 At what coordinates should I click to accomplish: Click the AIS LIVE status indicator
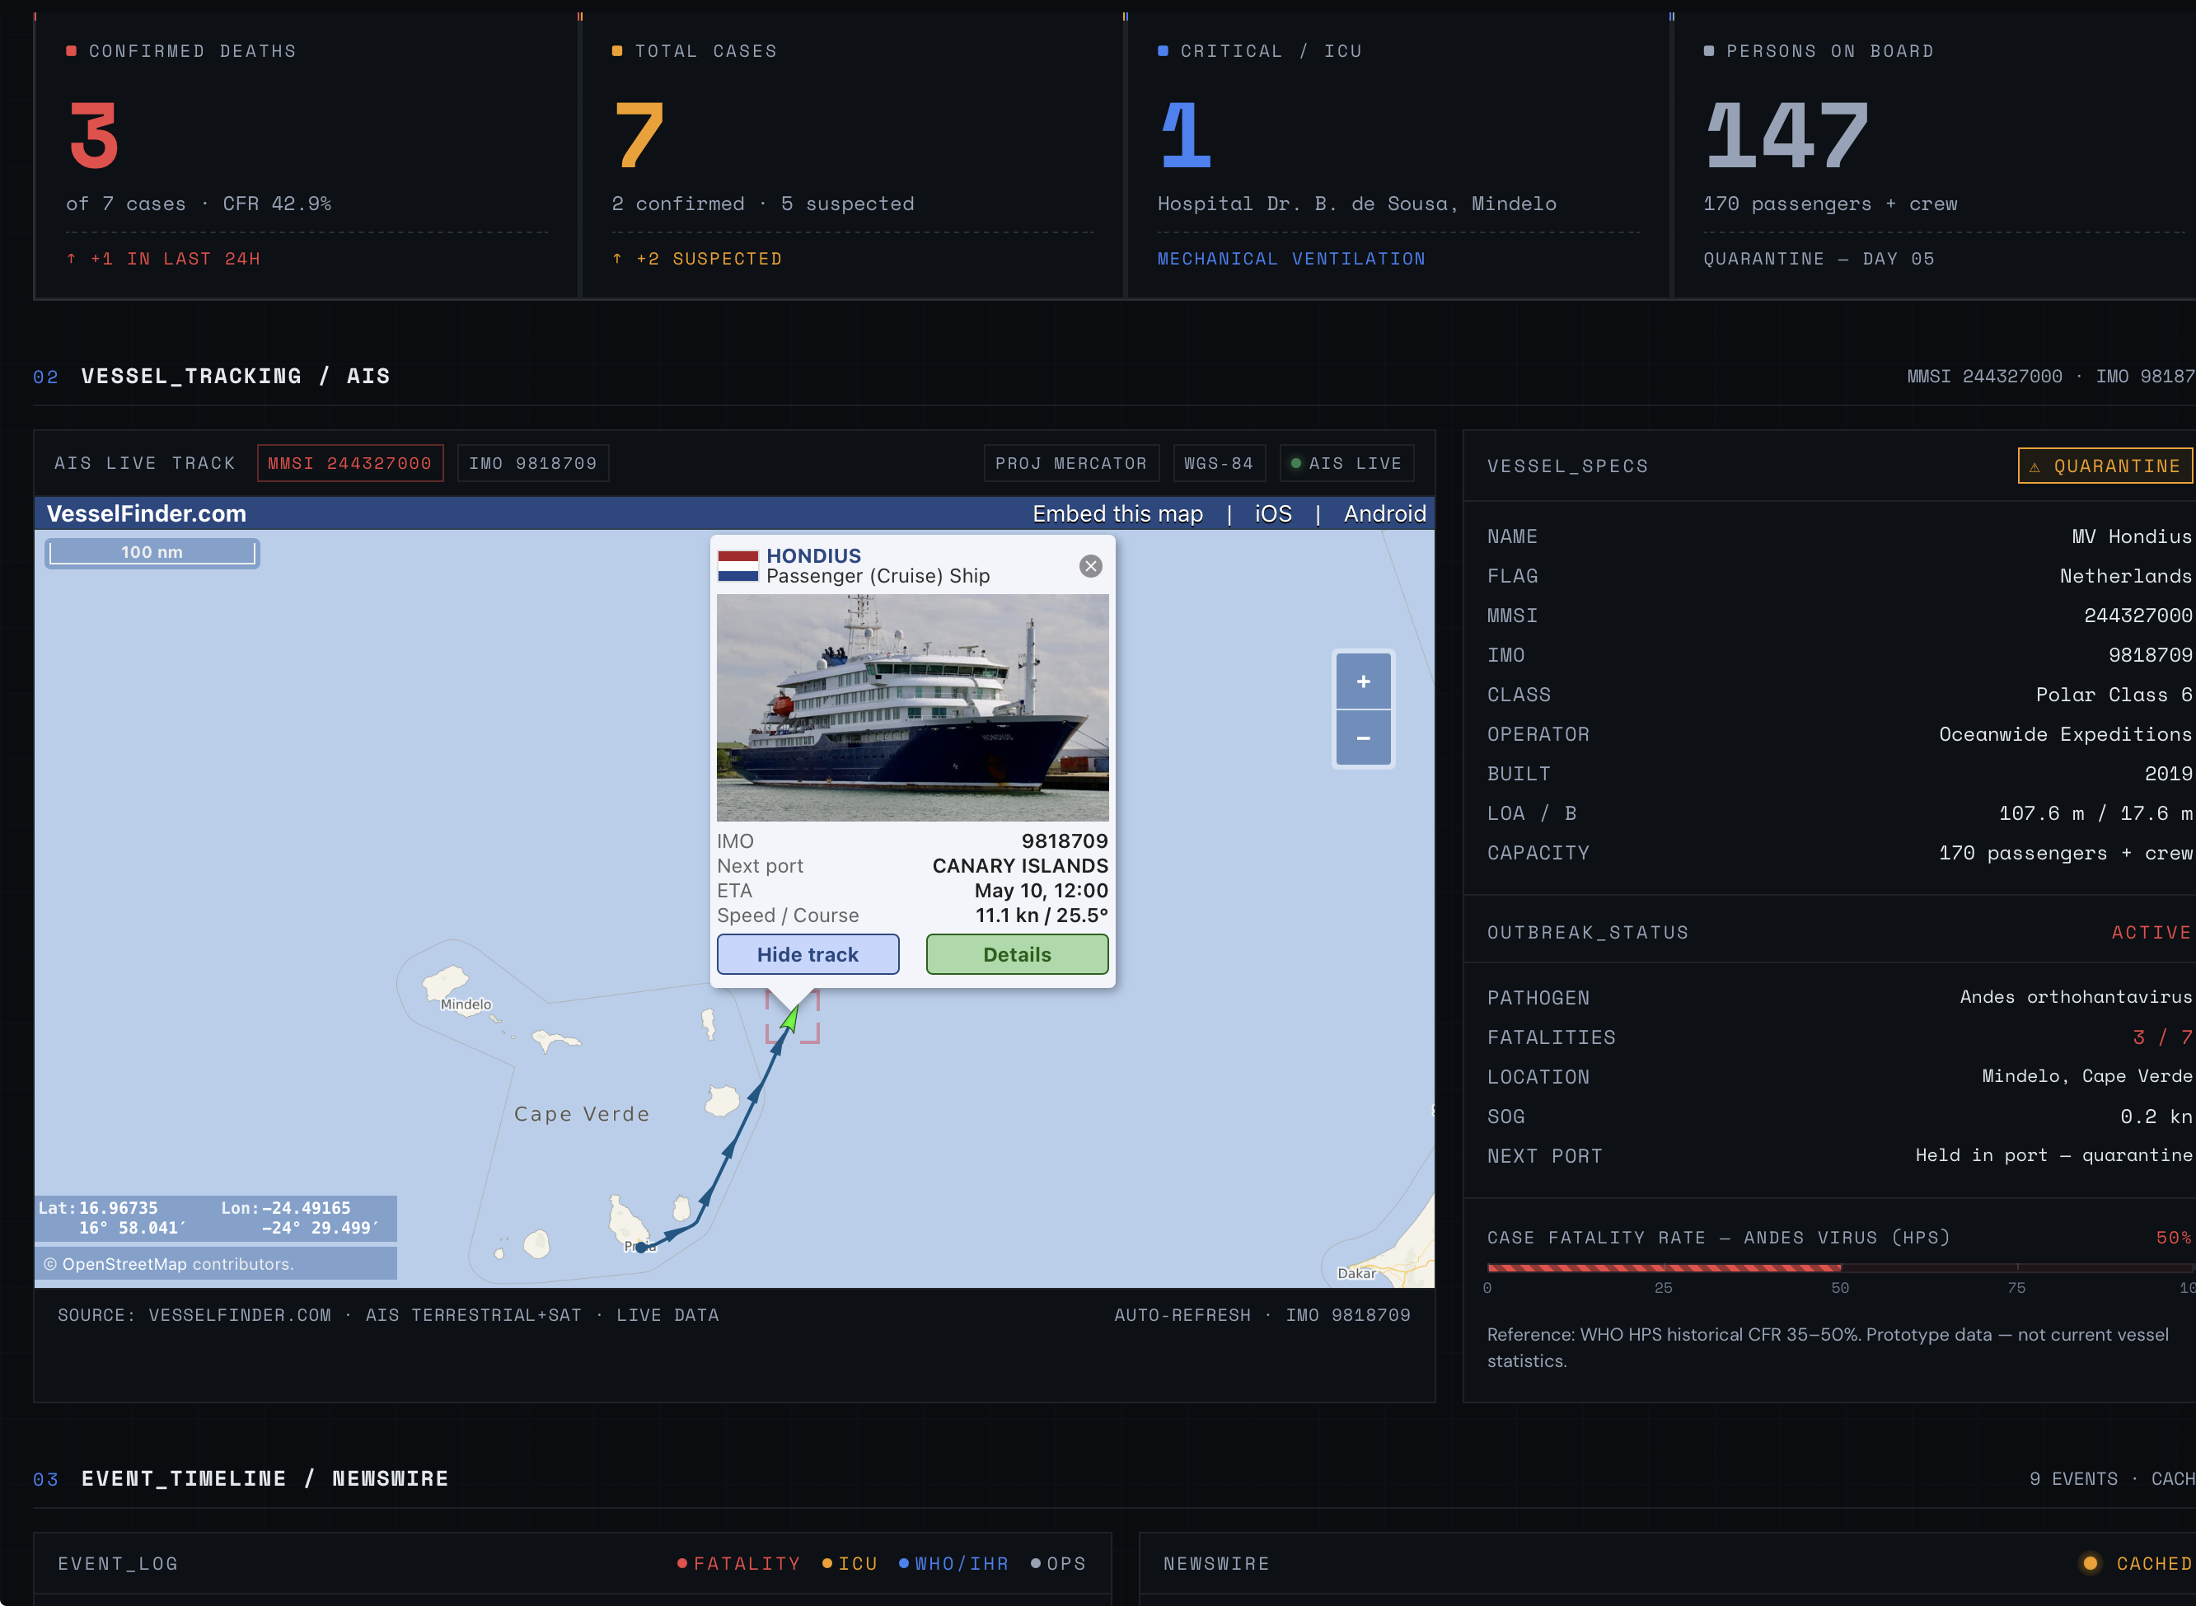1346,464
